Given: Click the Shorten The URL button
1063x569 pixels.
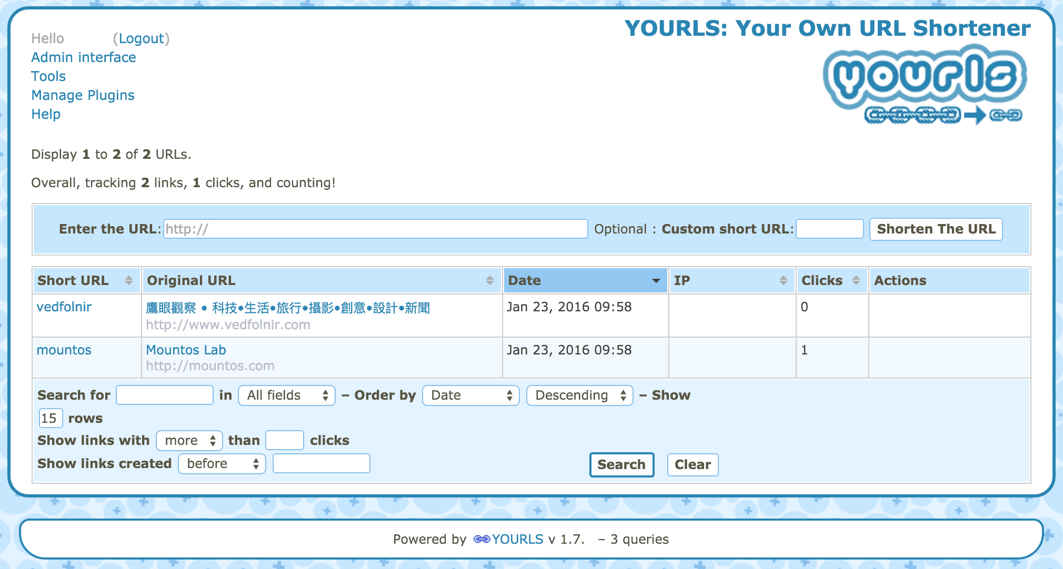Looking at the screenshot, I should click(936, 229).
